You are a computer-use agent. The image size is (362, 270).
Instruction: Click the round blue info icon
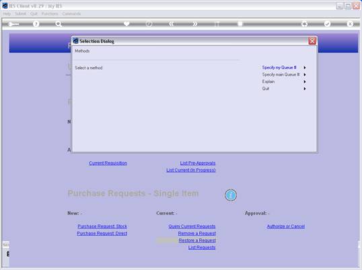click(x=231, y=195)
